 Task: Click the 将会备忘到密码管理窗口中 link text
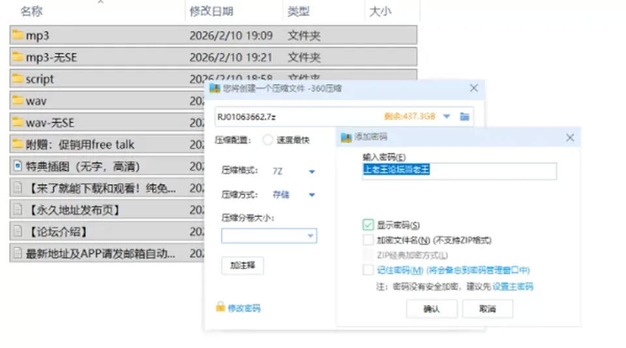point(478,270)
